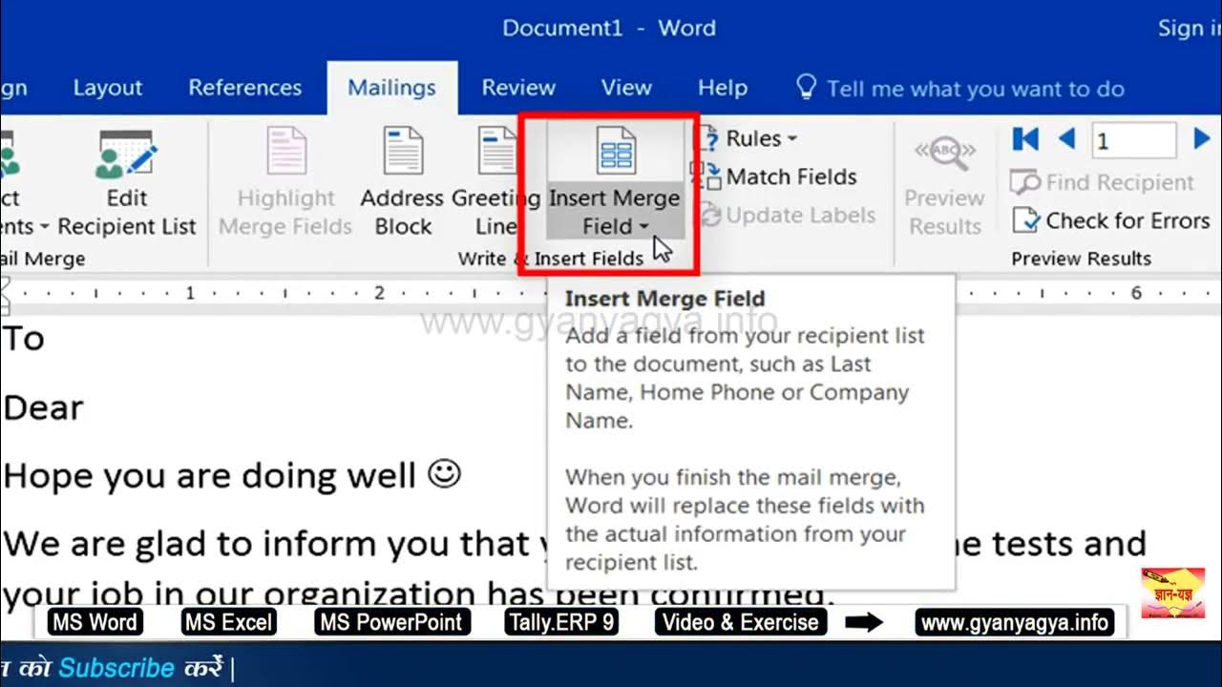The width and height of the screenshot is (1222, 687).
Task: Click the MS Word label in banner
Action: [95, 622]
